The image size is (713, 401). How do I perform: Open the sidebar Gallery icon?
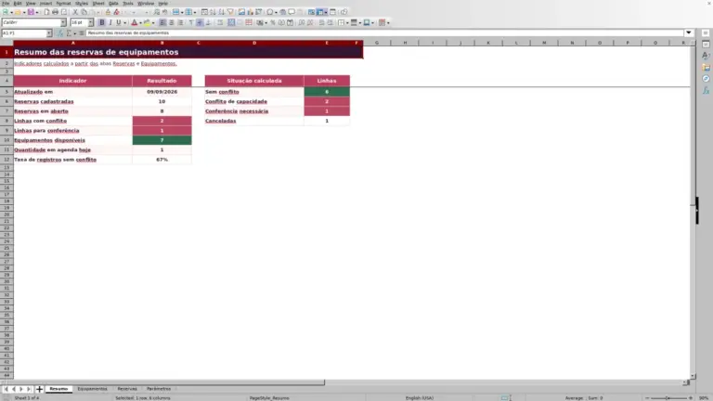coord(706,67)
